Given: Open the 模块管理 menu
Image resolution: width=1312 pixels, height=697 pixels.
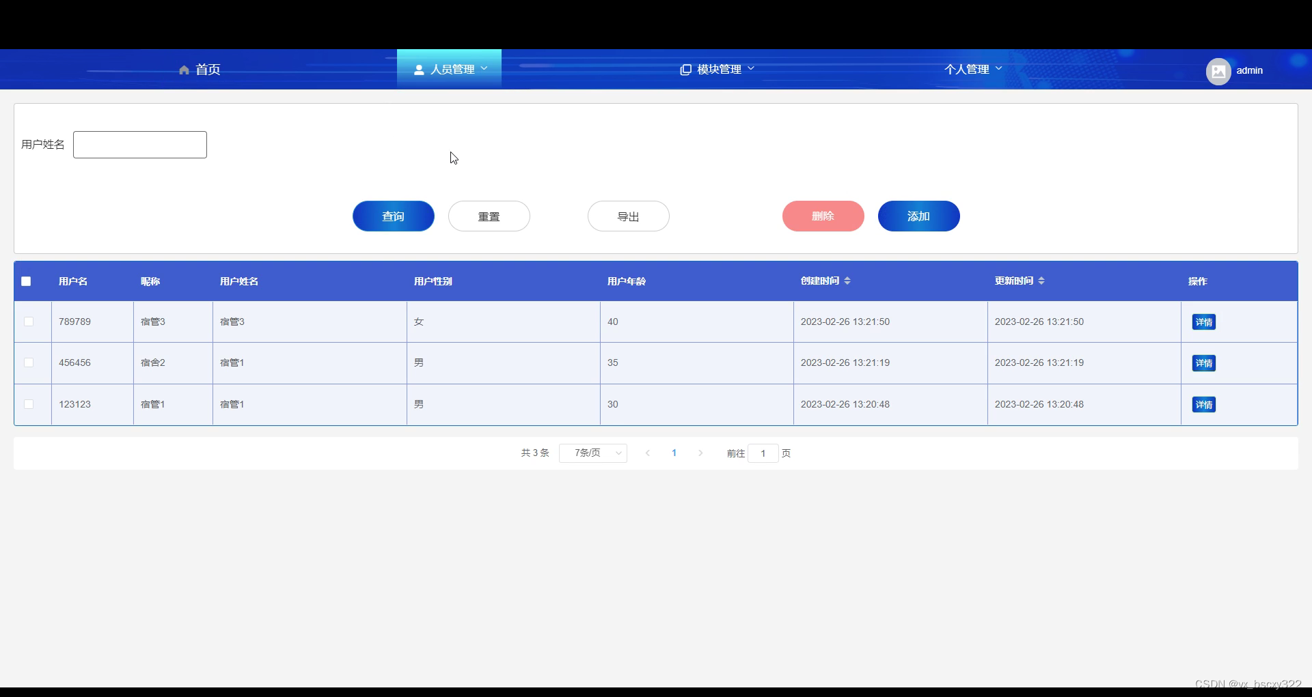Looking at the screenshot, I should pyautogui.click(x=717, y=69).
